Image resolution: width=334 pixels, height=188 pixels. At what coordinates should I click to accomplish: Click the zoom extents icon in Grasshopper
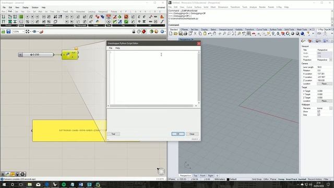click(x=28, y=31)
